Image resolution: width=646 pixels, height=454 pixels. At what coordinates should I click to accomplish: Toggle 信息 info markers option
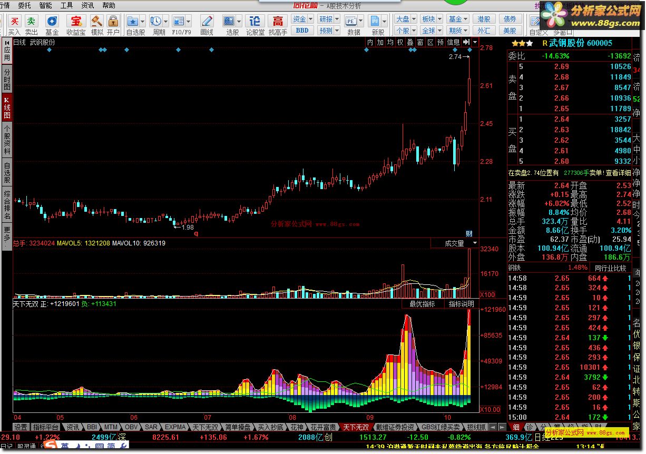(x=453, y=42)
